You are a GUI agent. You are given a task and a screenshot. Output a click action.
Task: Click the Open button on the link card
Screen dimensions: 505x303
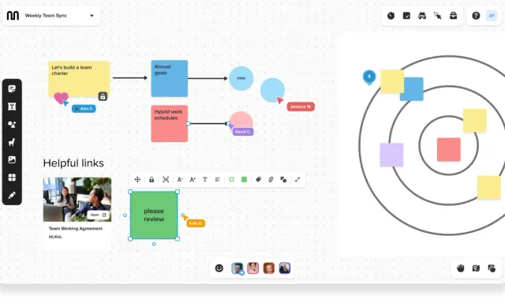pos(98,215)
